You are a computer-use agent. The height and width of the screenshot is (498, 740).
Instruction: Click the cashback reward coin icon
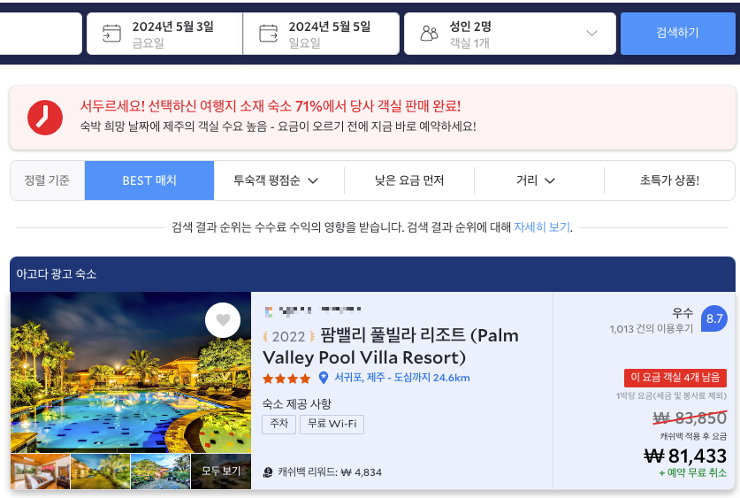[268, 472]
